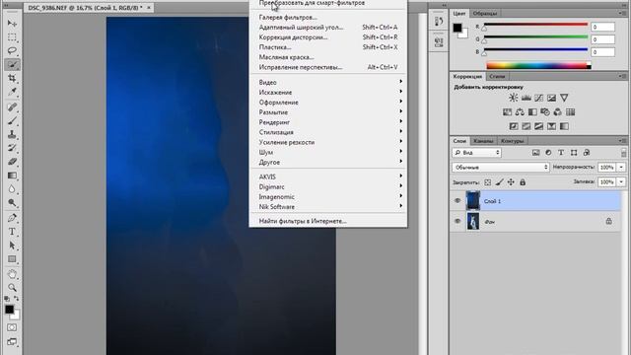Open blend mode Обычные dropdown

pyautogui.click(x=500, y=167)
